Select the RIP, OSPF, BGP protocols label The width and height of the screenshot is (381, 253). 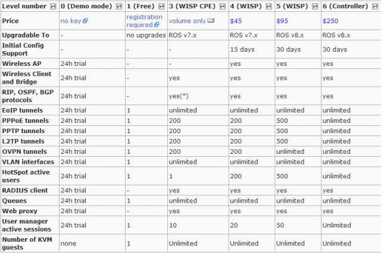(28, 96)
